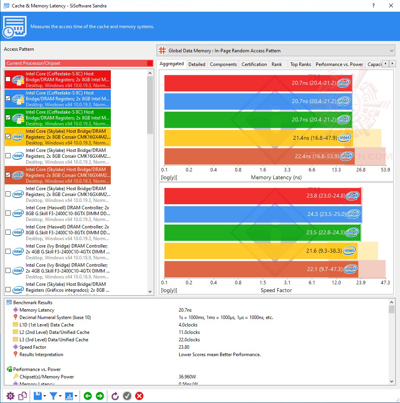The width and height of the screenshot is (400, 403).
Task: Click the Performance vs. Power section icon
Action: [9, 369]
